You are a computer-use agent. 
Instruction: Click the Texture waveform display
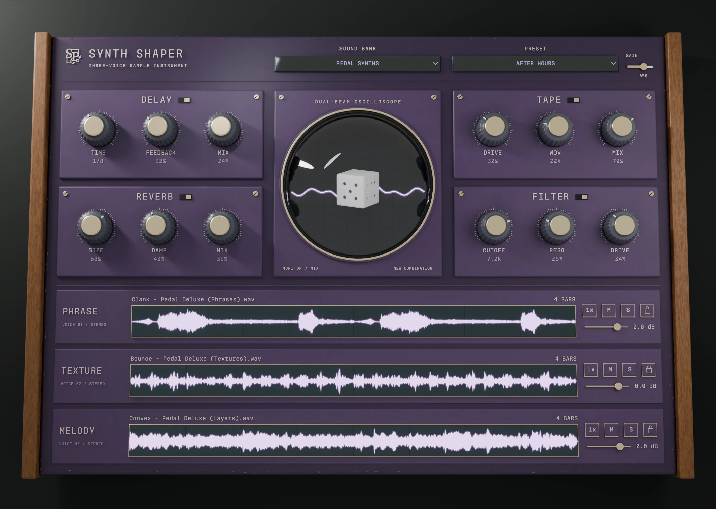353,381
